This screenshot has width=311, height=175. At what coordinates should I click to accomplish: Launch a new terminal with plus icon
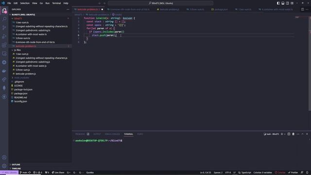click(282, 134)
